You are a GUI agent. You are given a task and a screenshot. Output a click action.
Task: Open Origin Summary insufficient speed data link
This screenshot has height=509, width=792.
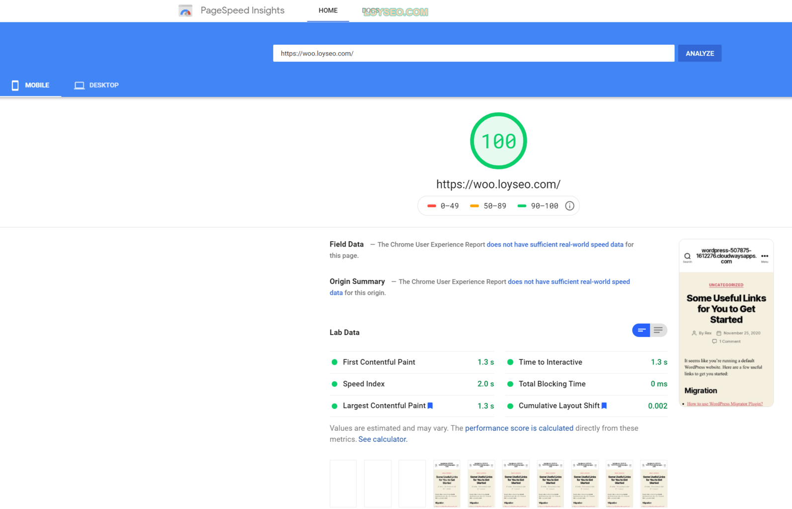pos(569,282)
